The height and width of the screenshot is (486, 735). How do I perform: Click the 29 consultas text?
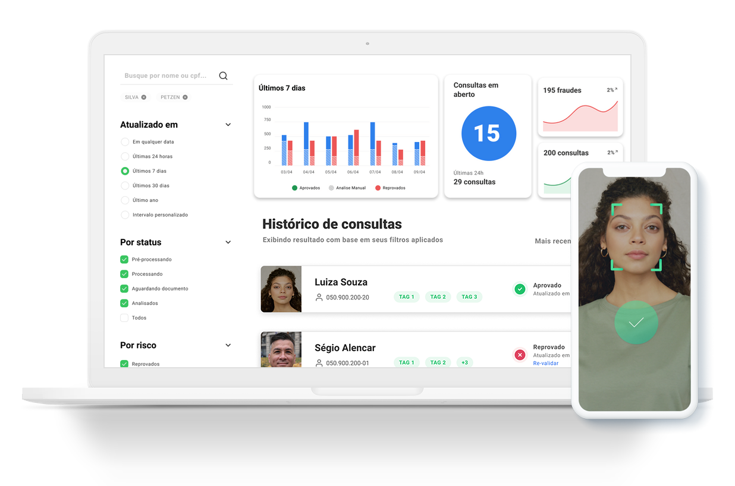475,182
